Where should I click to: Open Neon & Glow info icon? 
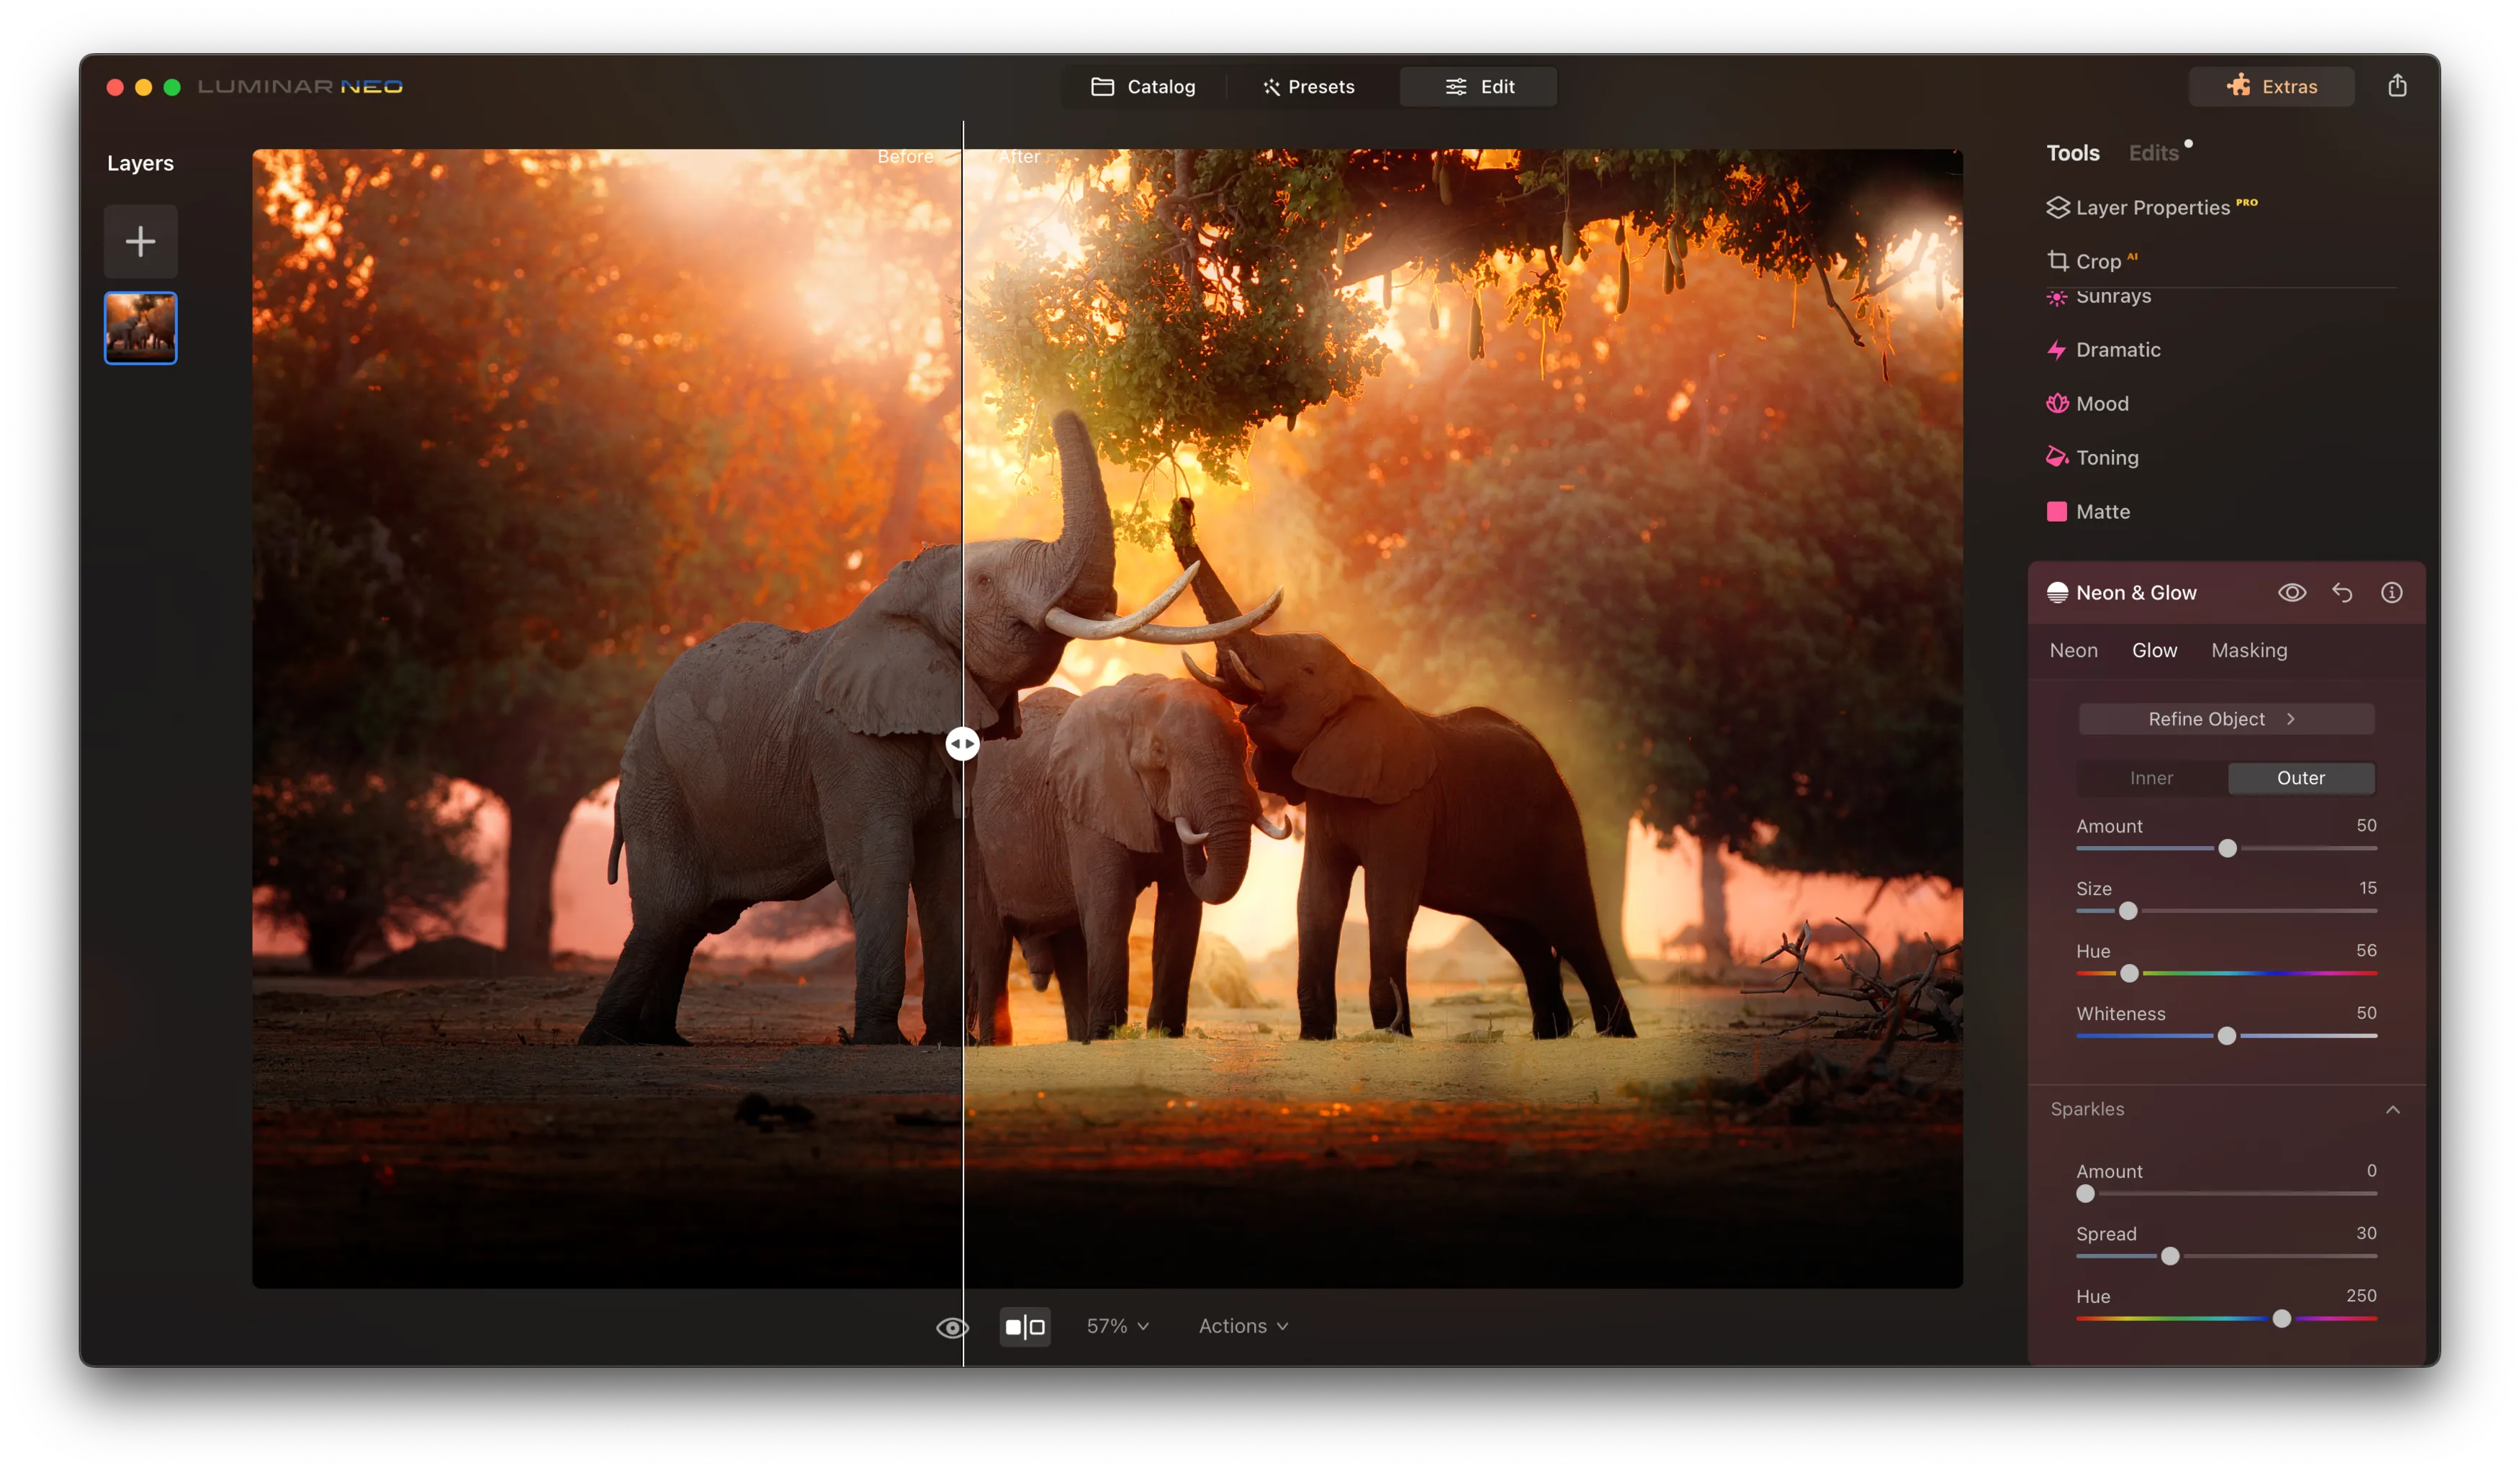coord(2391,593)
